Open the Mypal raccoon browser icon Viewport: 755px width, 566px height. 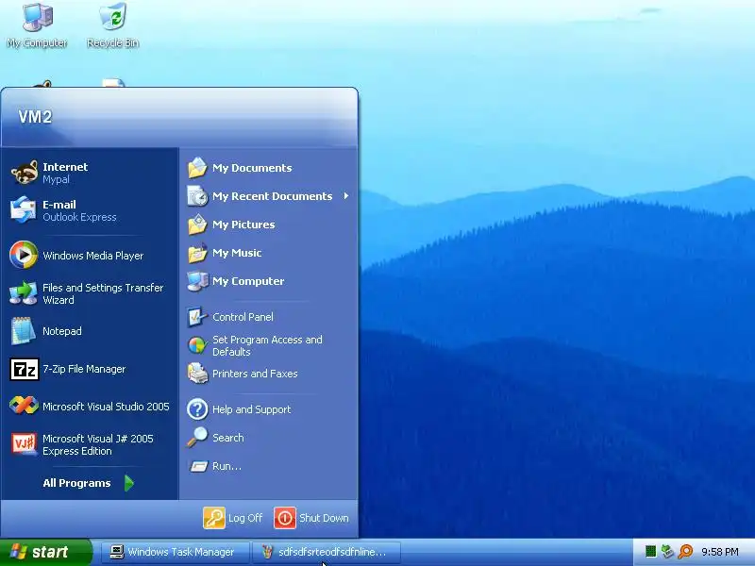[x=24, y=173]
